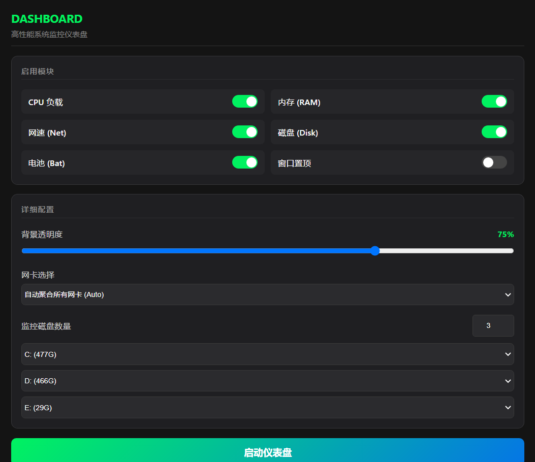The height and width of the screenshot is (462, 535).
Task: Click the 背景透明度 slider thumb
Action: click(375, 251)
